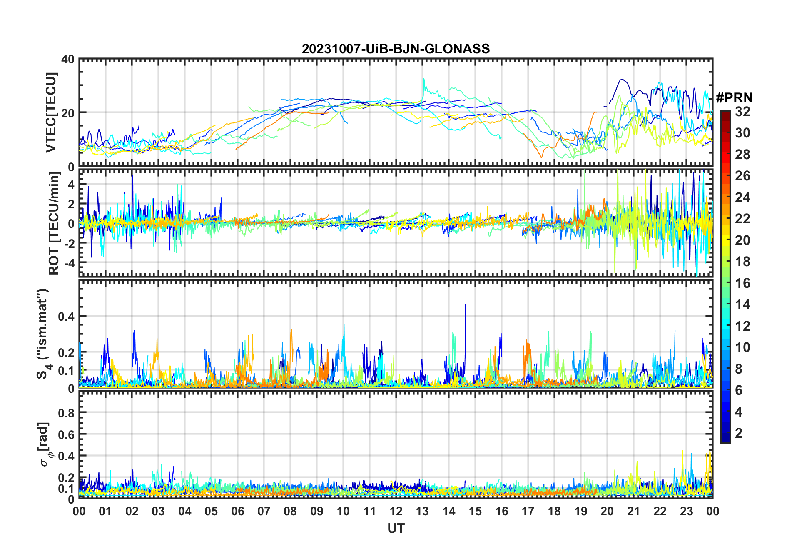Click the plot title 20231007-UiB-BJN-GLONASS

396,49
